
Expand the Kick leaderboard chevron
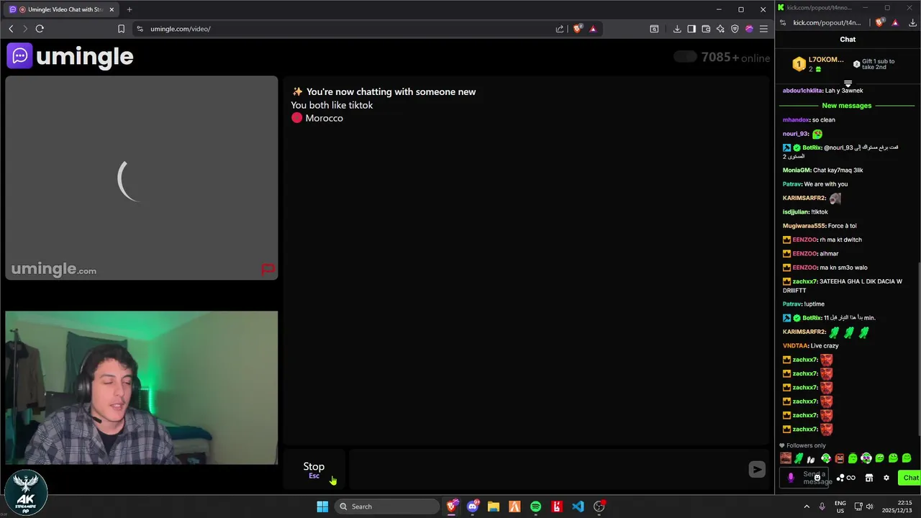coord(848,83)
